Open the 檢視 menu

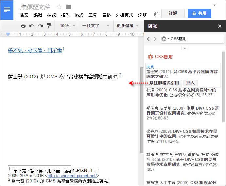coord(51,15)
